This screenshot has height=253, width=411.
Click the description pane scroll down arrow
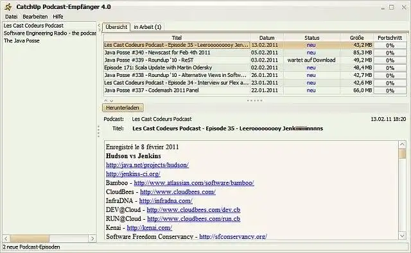pyautogui.click(x=402, y=236)
